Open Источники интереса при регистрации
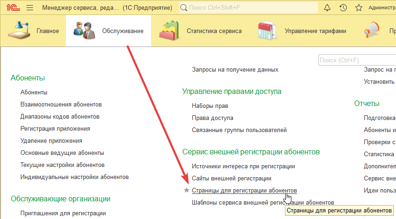 click(243, 166)
